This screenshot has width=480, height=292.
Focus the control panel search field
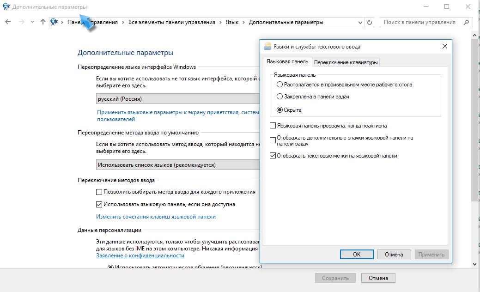click(426, 22)
